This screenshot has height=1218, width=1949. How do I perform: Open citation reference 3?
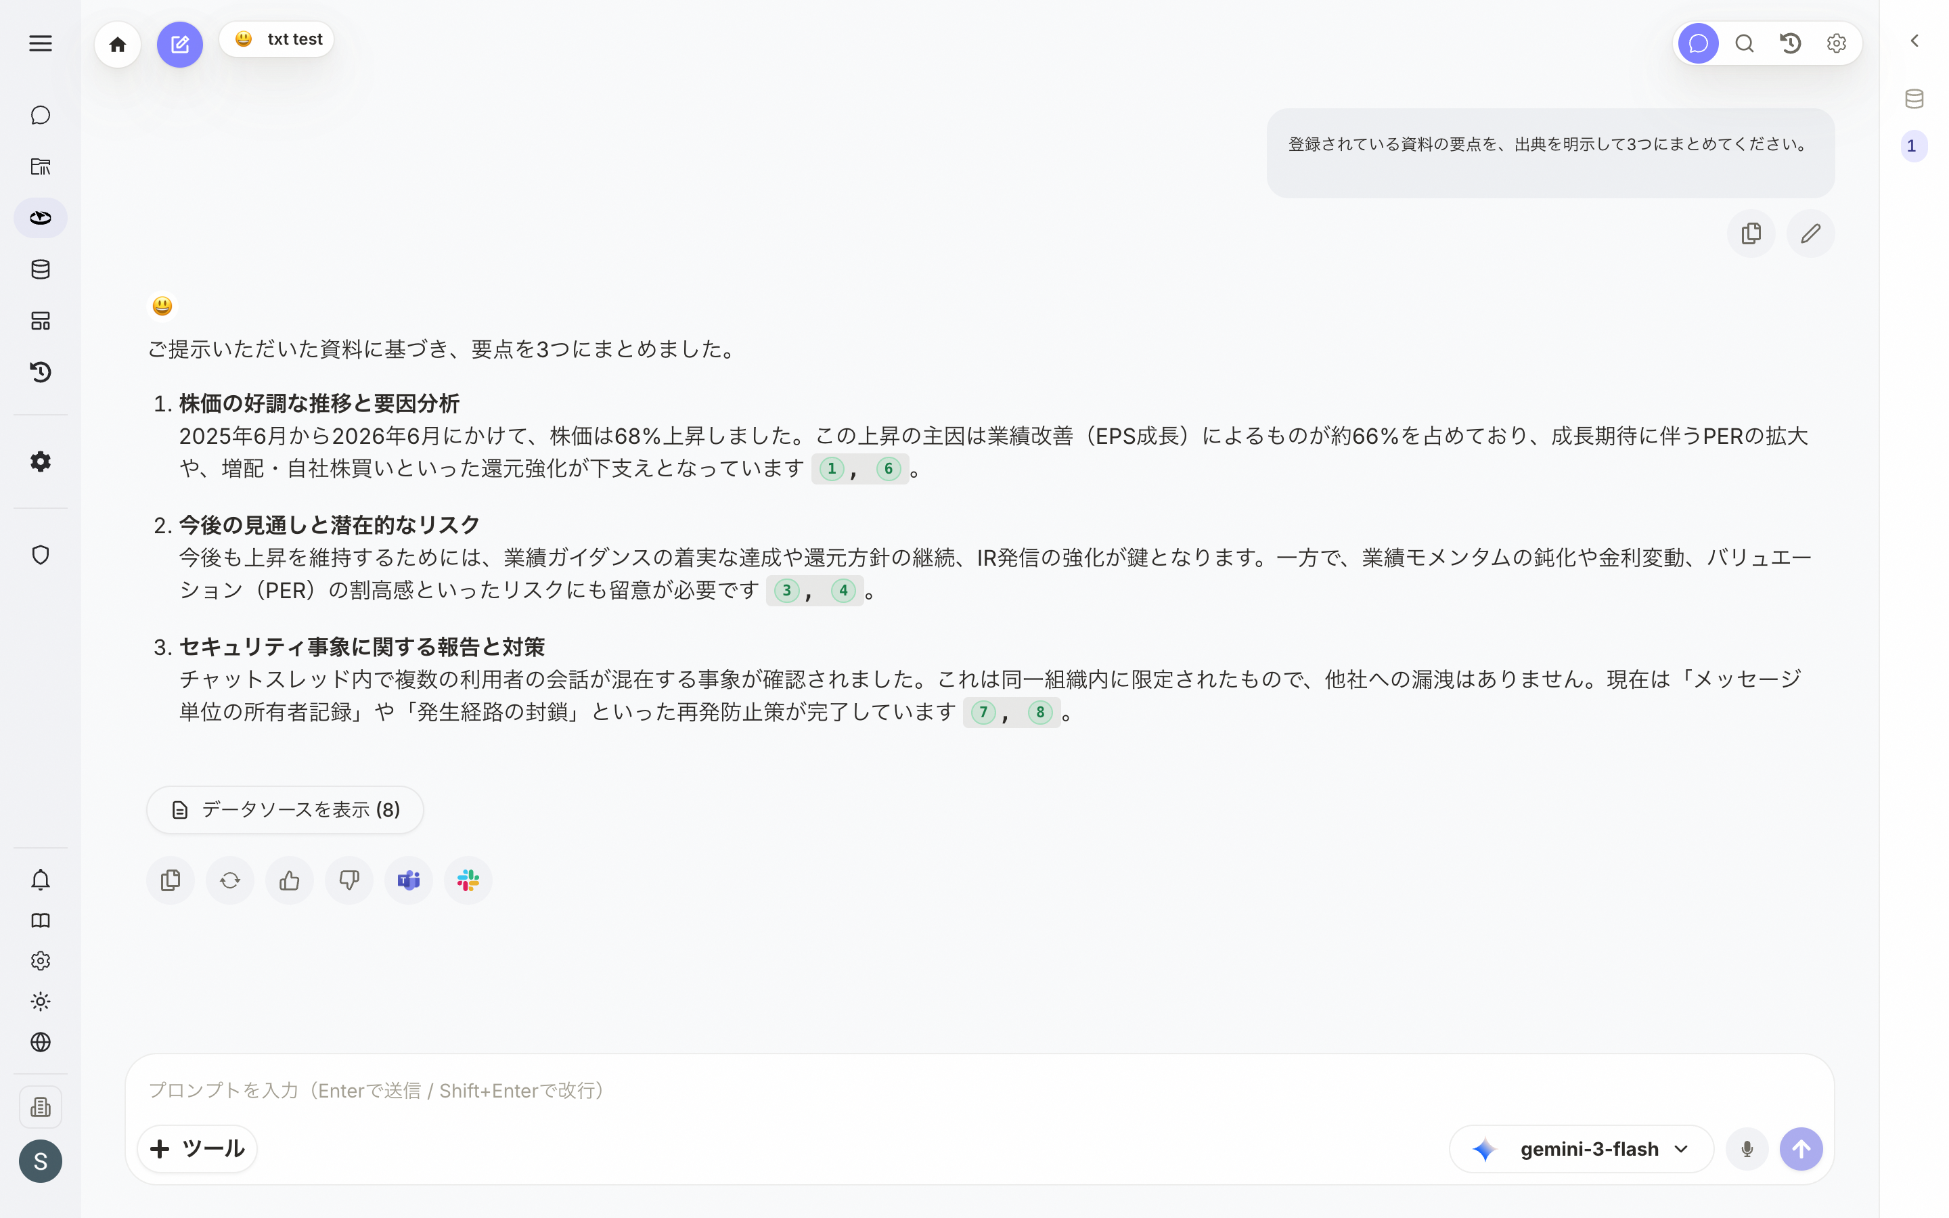tap(786, 591)
